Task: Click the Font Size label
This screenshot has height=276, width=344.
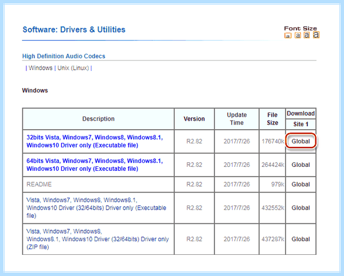Action: point(300,29)
